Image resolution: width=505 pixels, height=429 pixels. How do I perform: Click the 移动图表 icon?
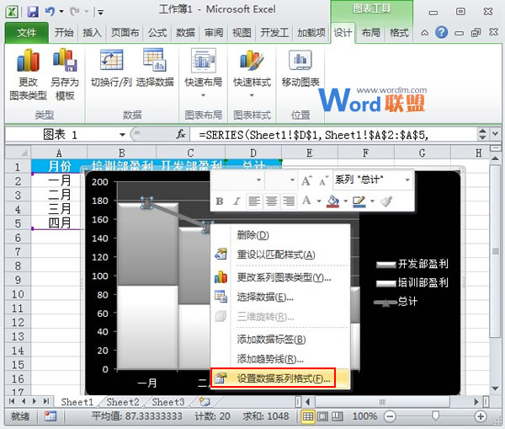point(300,69)
